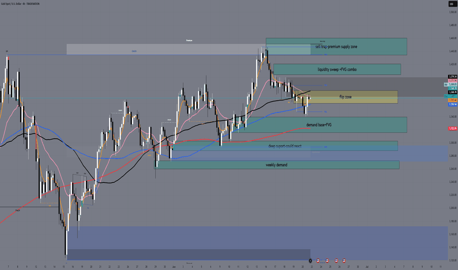Select the 'demand base+FVG' zone label
This screenshot has height=270, width=458.
(318, 125)
